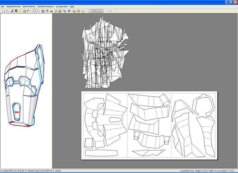Click the four-corner expand arrows toolbar icon
The height and width of the screenshot is (173, 238).
coord(3,11)
